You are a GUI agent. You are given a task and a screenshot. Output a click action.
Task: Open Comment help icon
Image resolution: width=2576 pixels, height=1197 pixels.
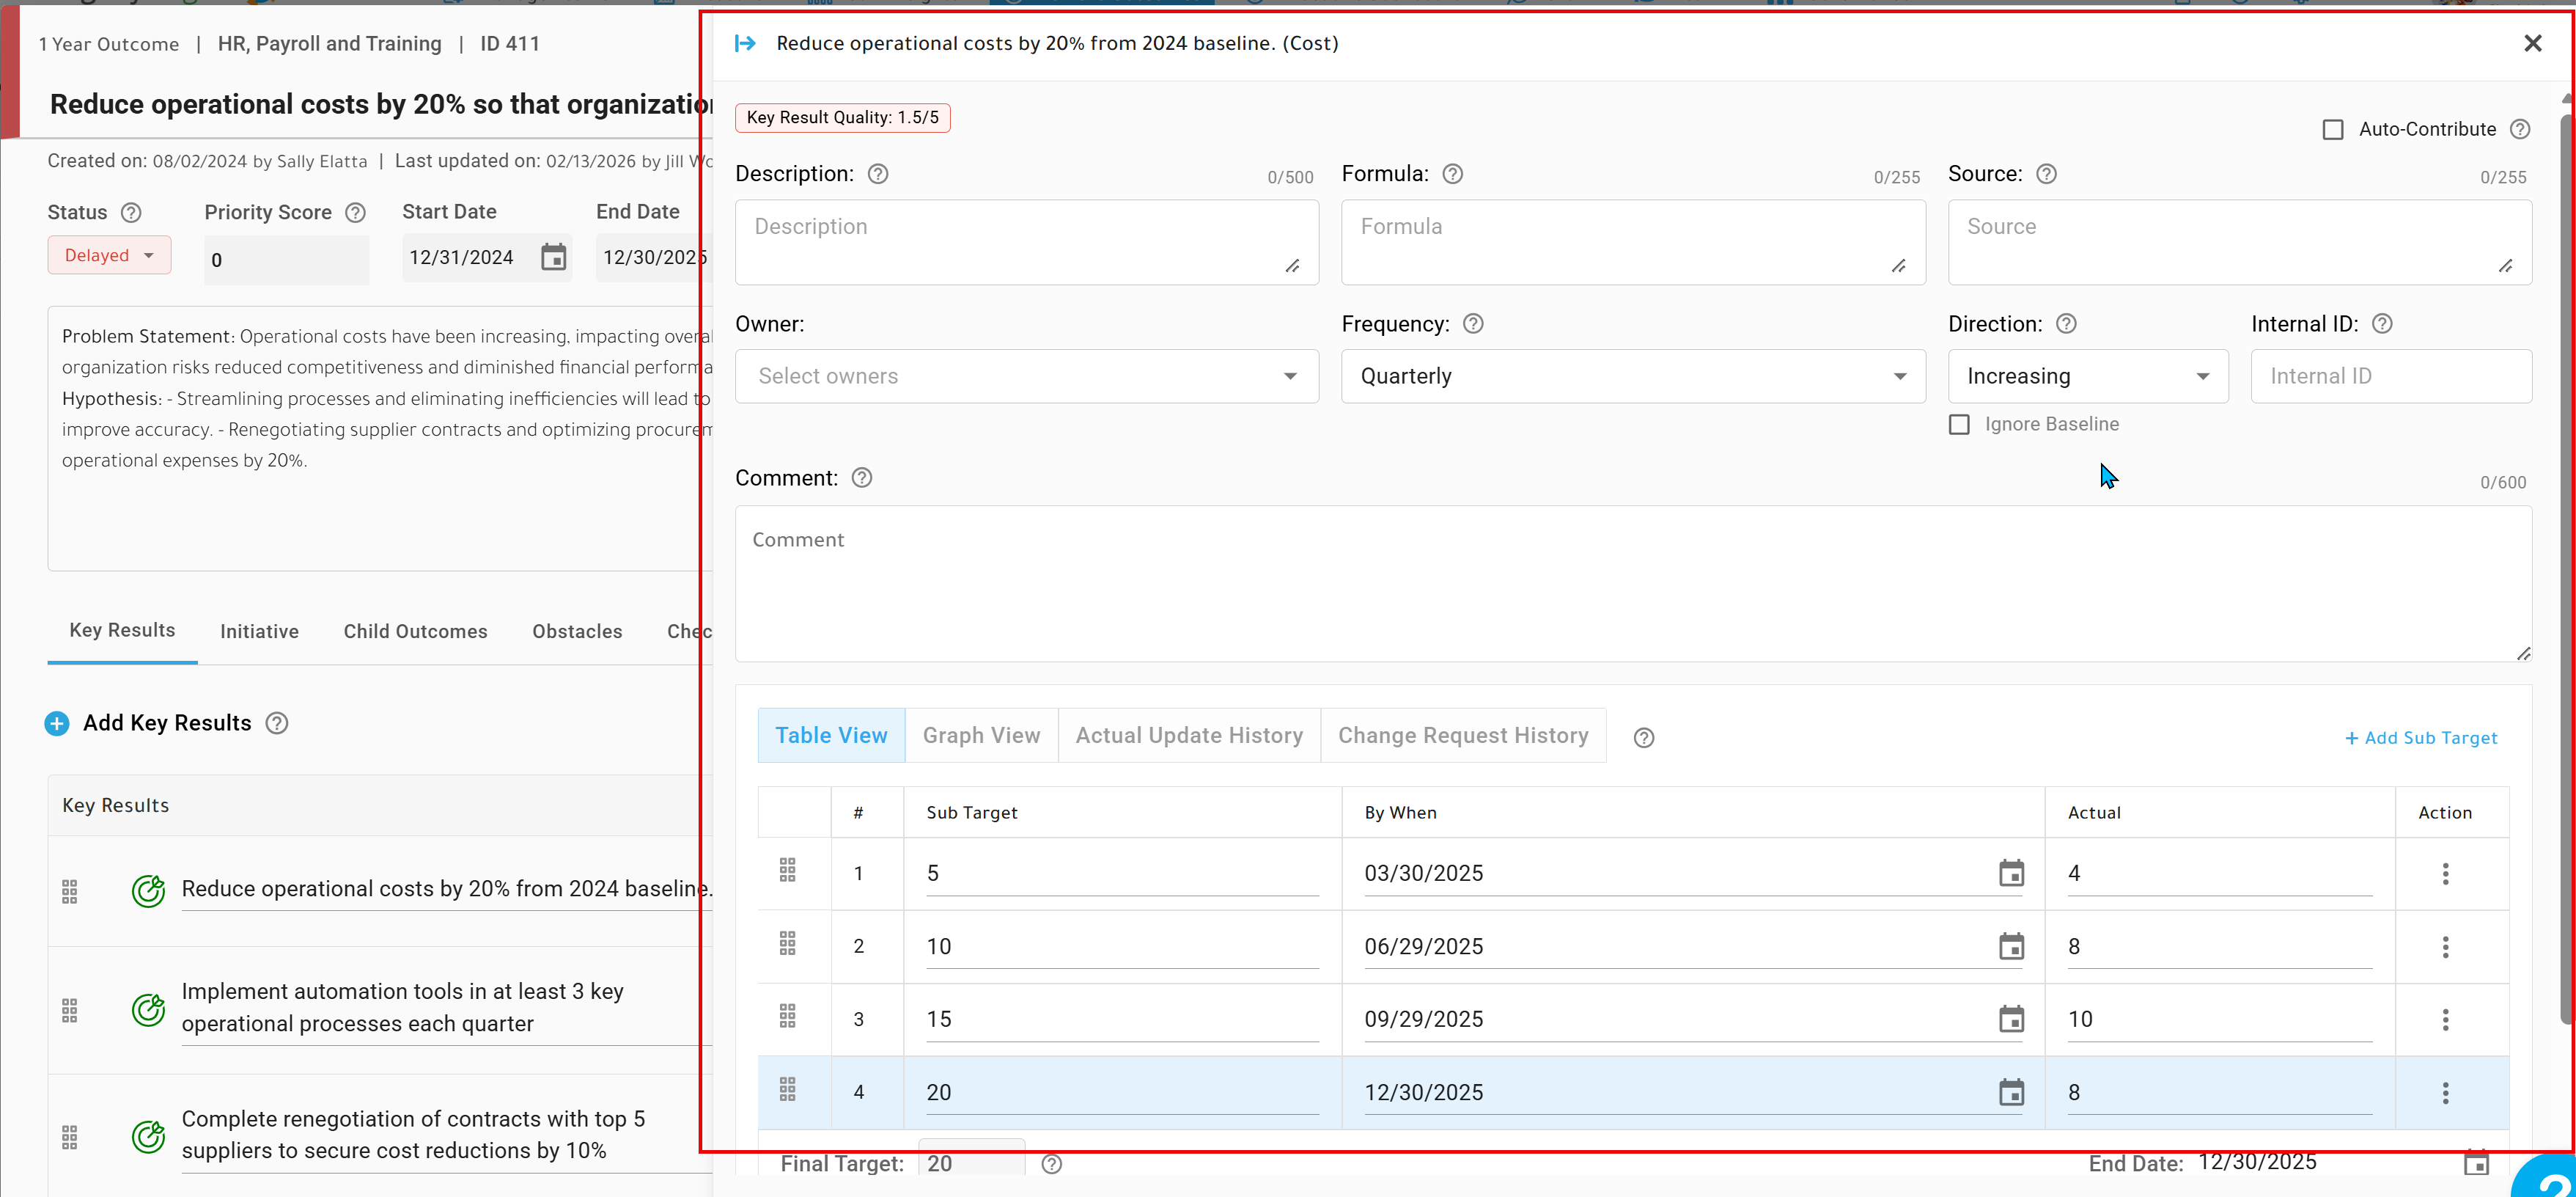(861, 478)
